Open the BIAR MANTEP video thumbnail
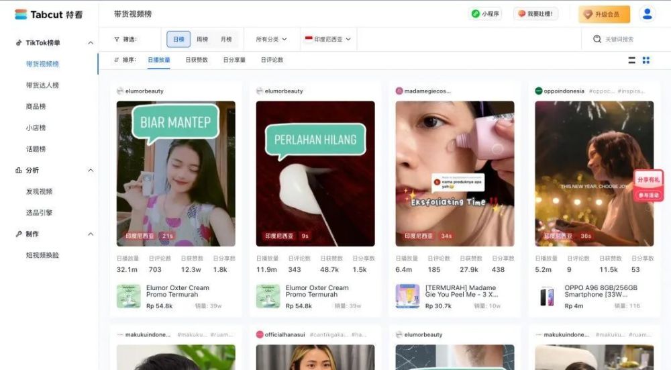The height and width of the screenshot is (370, 671). 176,173
